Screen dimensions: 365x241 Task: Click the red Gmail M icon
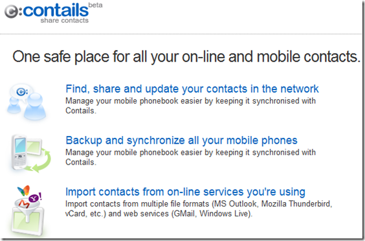[x=24, y=204]
